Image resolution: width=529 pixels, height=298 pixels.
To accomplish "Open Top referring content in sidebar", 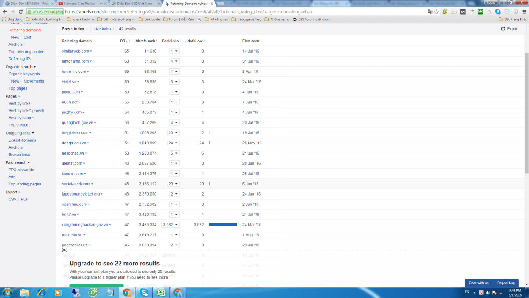I will [27, 52].
